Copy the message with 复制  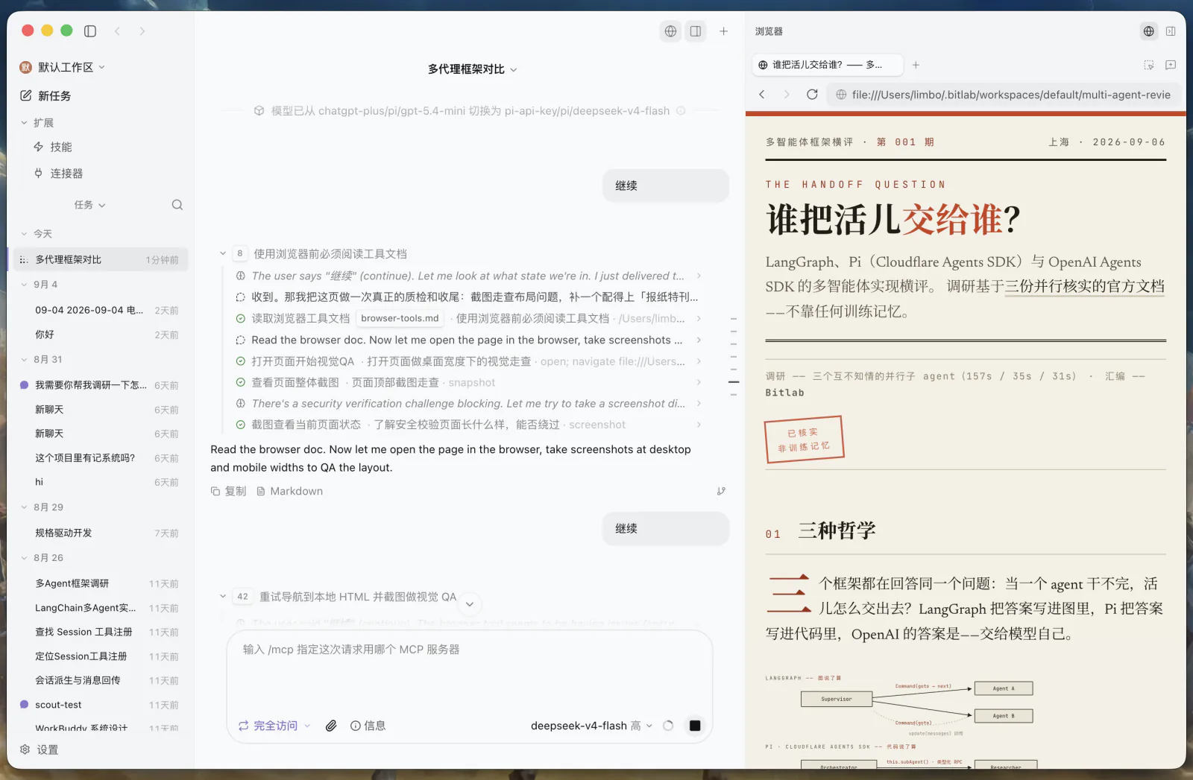pyautogui.click(x=228, y=491)
